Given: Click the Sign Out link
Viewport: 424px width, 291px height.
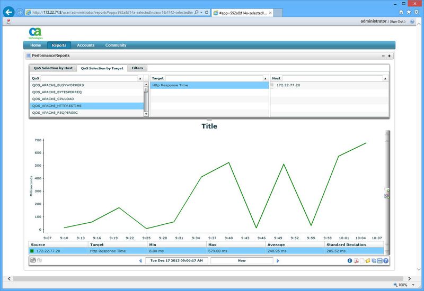Looking at the screenshot, I should point(397,22).
